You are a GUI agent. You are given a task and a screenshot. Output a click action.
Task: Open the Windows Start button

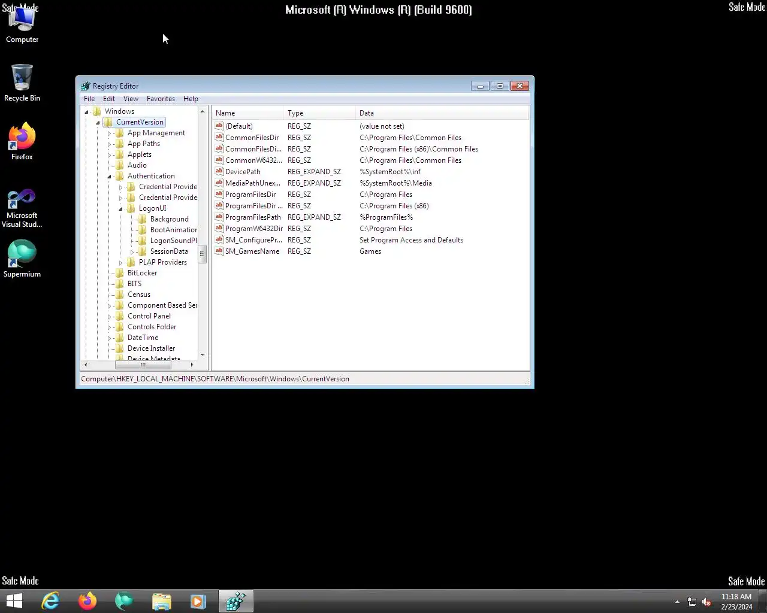coord(14,601)
